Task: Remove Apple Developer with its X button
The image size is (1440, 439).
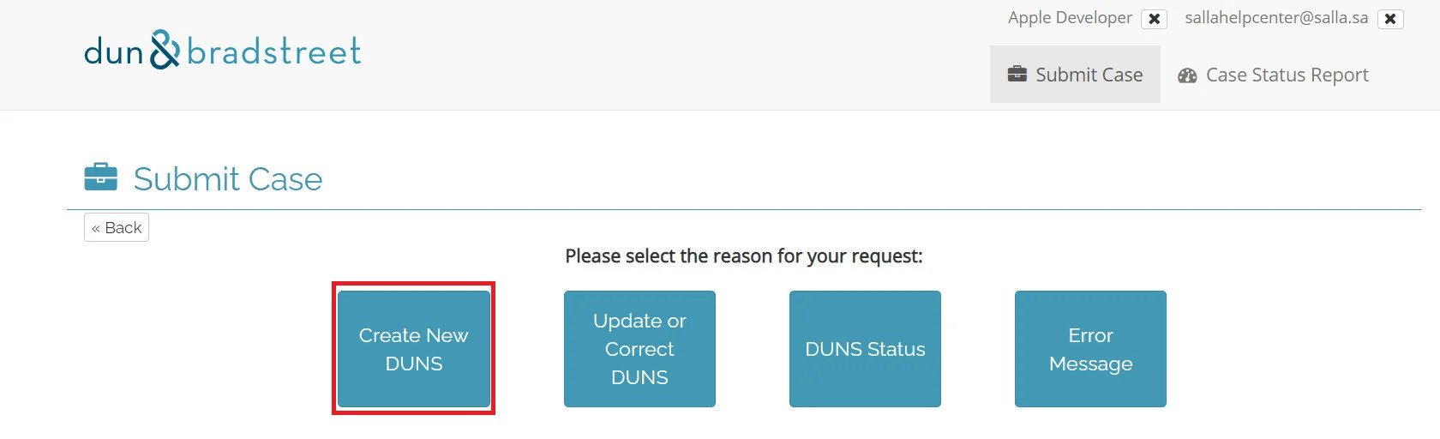Action: point(1155,19)
